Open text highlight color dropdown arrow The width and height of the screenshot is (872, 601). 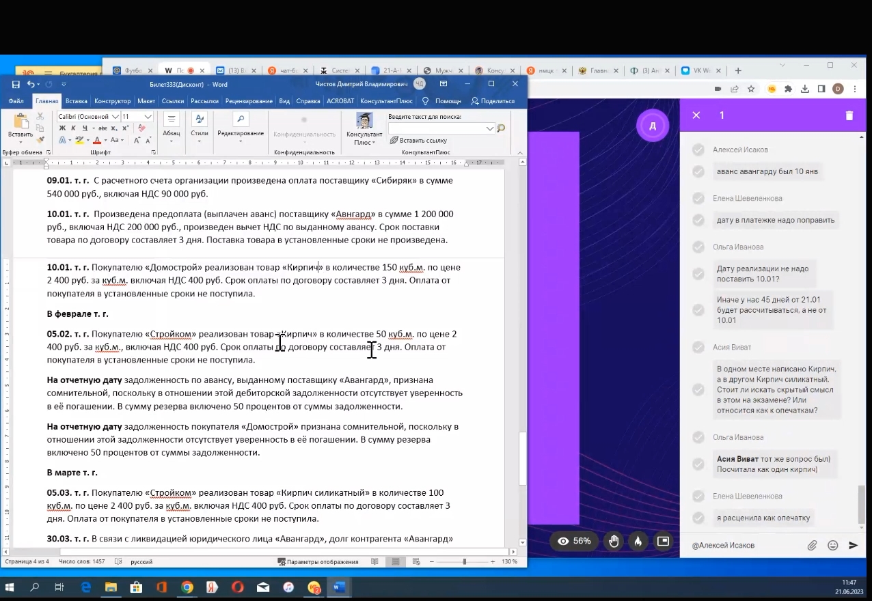click(90, 140)
